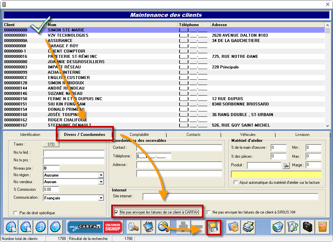The height and width of the screenshot is (242, 333).
Task: Click the '% de la main d'oeuvre' field
Action: pos(279,147)
